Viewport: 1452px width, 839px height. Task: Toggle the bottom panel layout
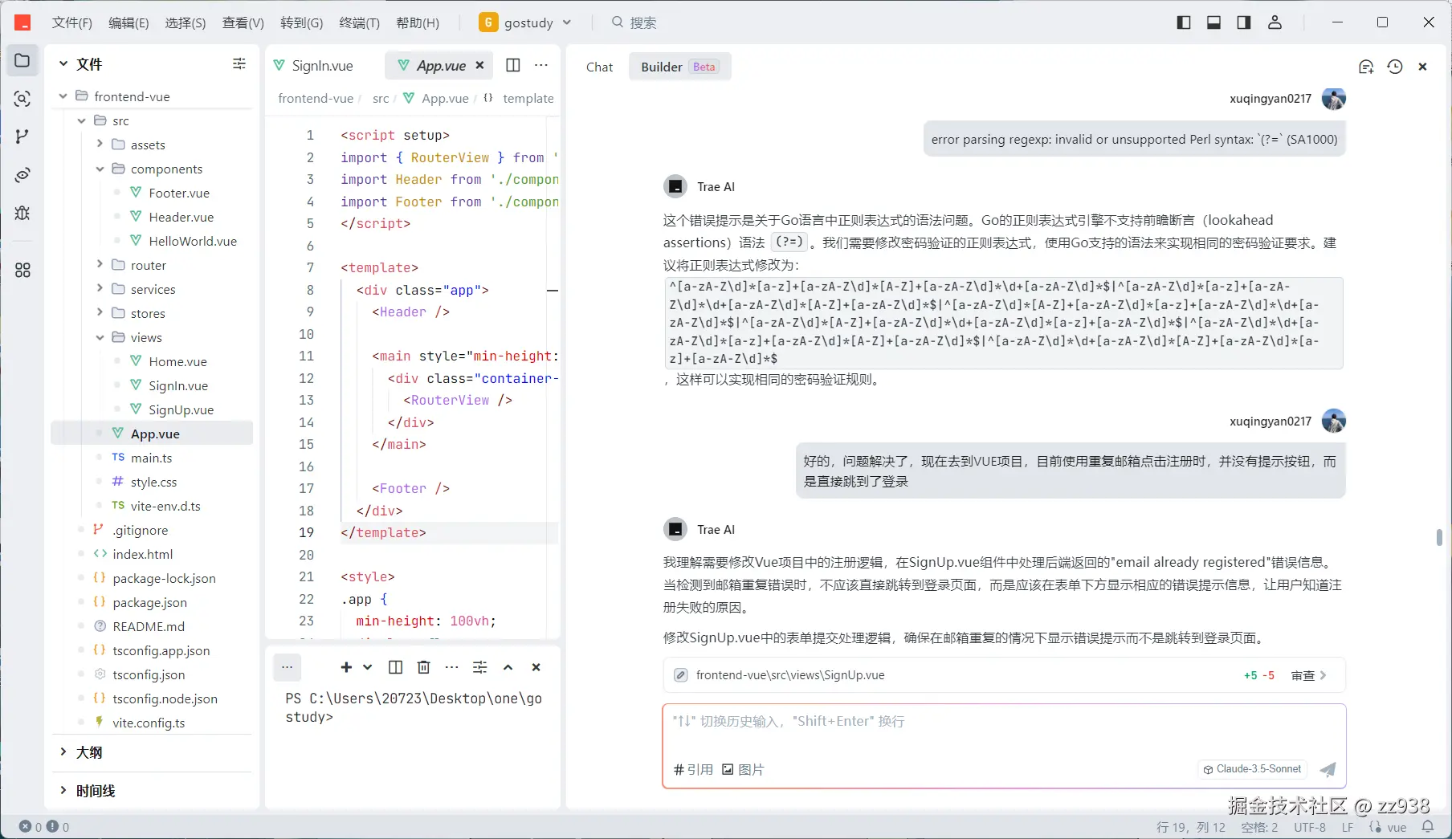(x=1213, y=22)
